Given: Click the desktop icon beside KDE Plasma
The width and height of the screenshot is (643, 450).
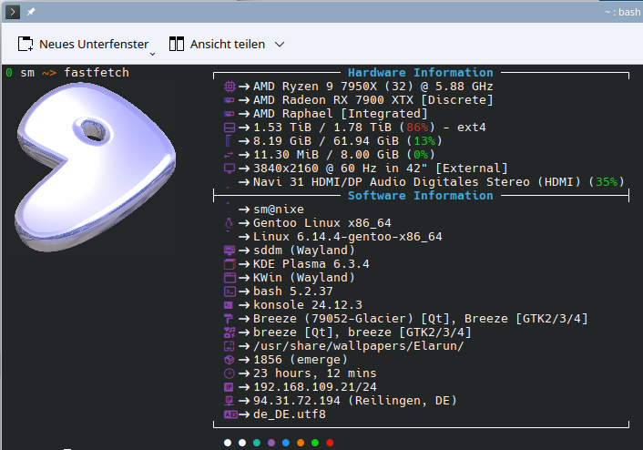Looking at the screenshot, I should (230, 264).
